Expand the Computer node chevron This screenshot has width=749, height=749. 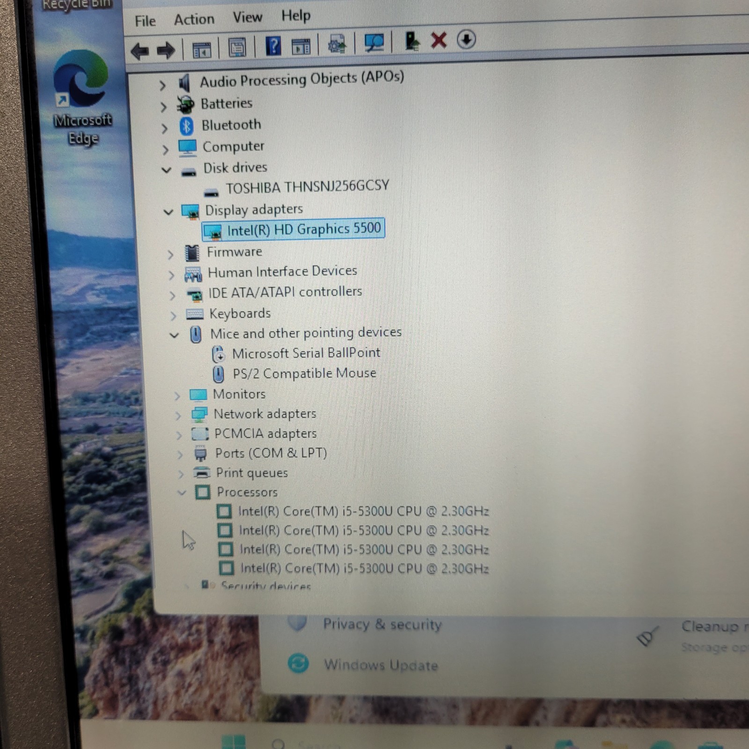point(165,150)
